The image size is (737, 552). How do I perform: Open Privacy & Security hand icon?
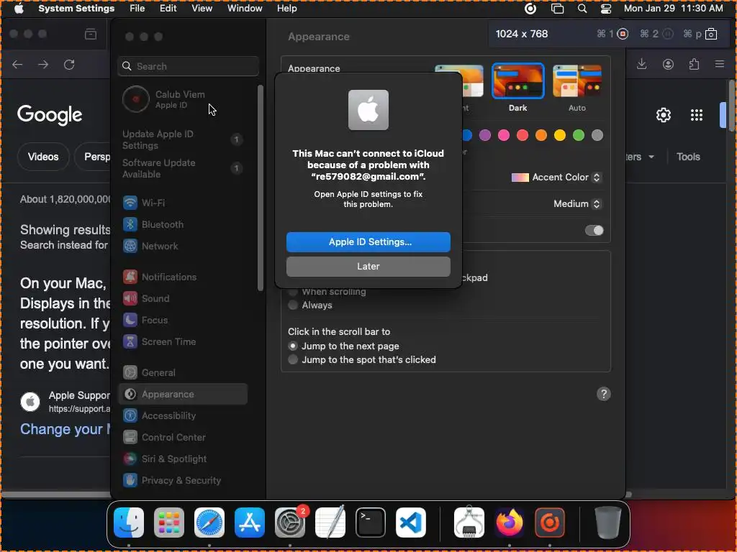pyautogui.click(x=130, y=481)
